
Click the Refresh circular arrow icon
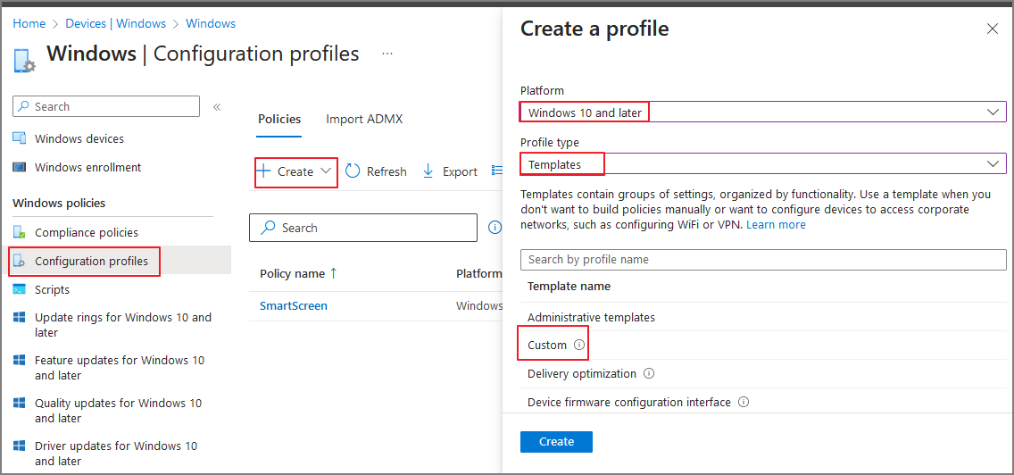tap(353, 171)
